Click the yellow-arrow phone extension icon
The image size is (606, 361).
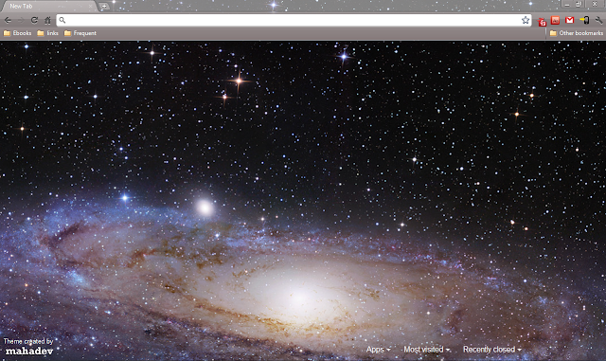(584, 20)
